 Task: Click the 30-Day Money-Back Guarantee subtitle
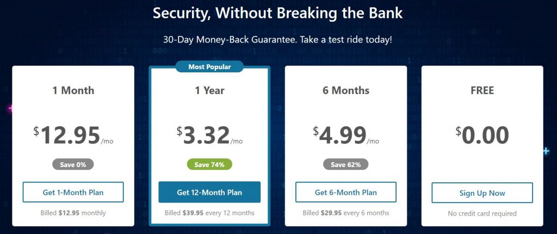coord(278,40)
